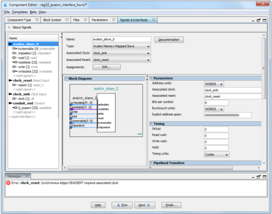Click the chipselect signal port icon
The width and height of the screenshot is (272, 214).
15,53
